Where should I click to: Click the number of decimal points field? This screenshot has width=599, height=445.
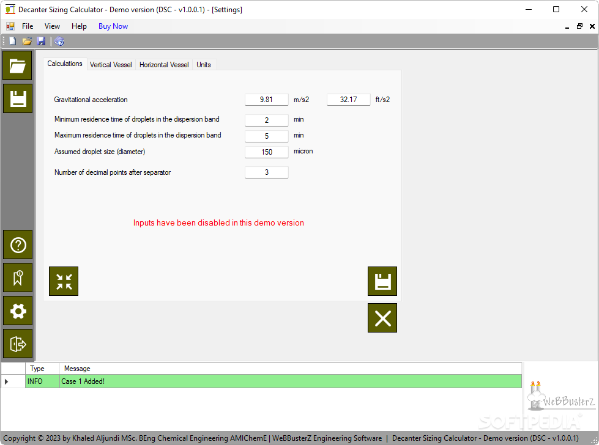[x=266, y=172]
